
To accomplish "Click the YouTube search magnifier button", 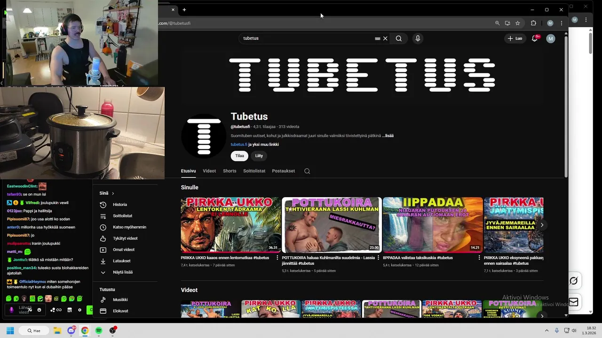I will coord(399,38).
